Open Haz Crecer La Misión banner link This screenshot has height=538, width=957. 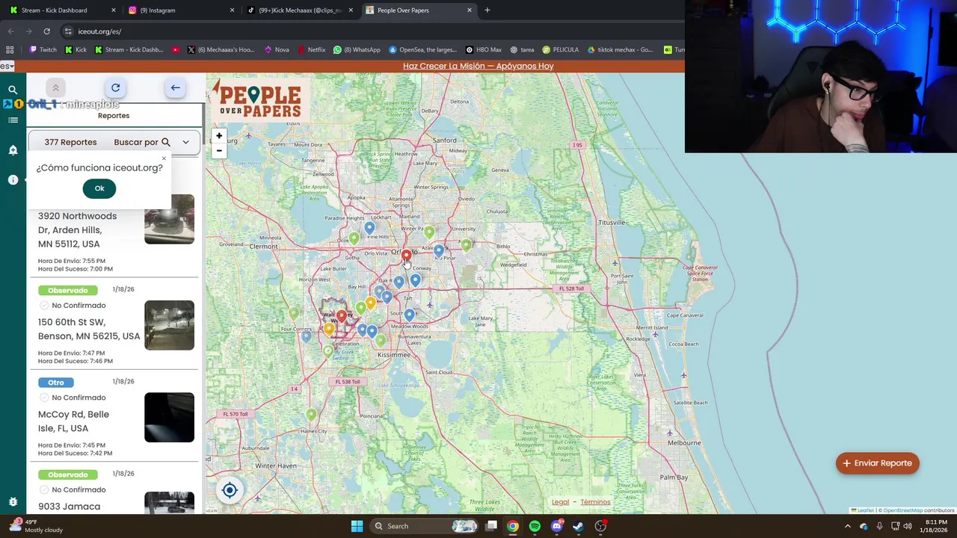pyautogui.click(x=478, y=66)
